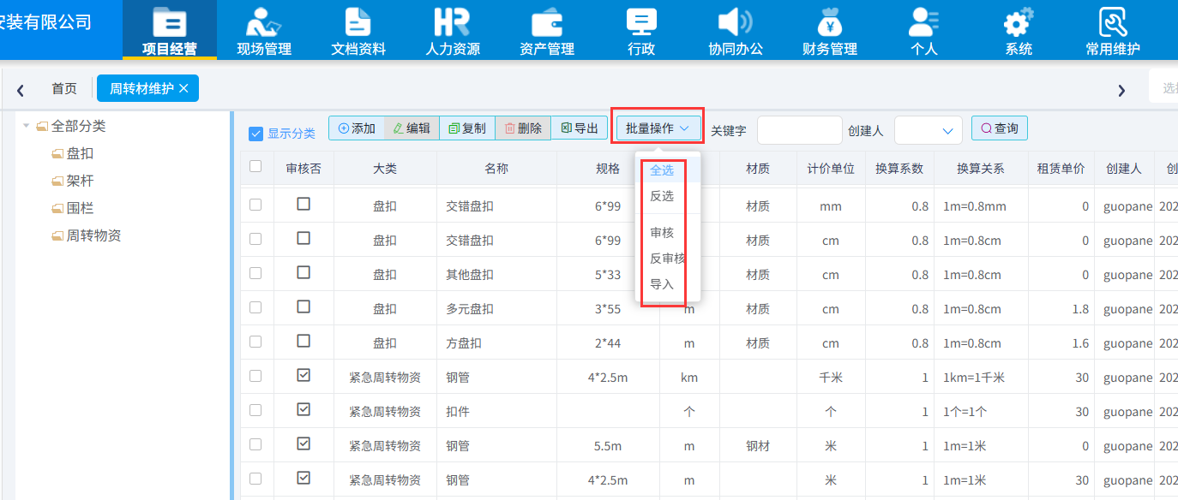Screen dimensions: 1178x500
Task: Click the 复制 button
Action: [467, 128]
